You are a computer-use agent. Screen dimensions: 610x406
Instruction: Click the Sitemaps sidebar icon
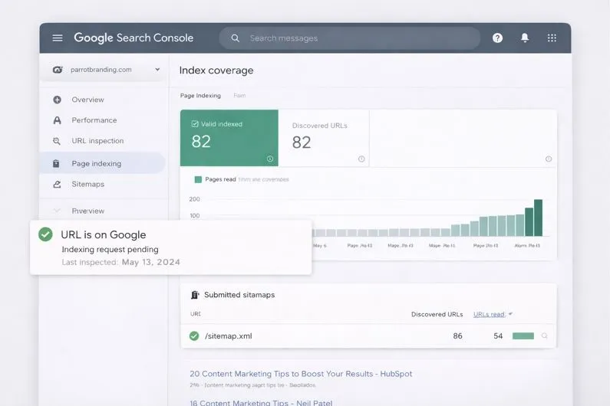click(58, 184)
